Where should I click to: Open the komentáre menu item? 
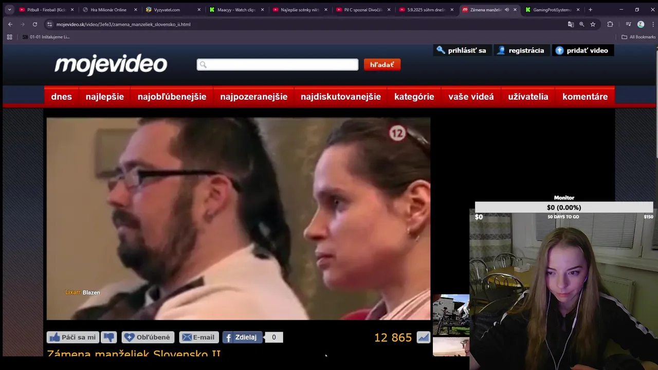coord(585,97)
